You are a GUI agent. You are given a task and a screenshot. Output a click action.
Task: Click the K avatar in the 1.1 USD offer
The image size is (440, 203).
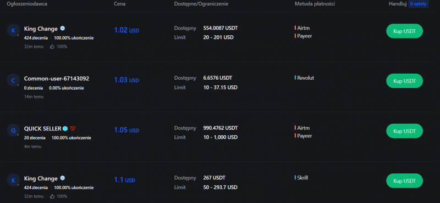[13, 180]
